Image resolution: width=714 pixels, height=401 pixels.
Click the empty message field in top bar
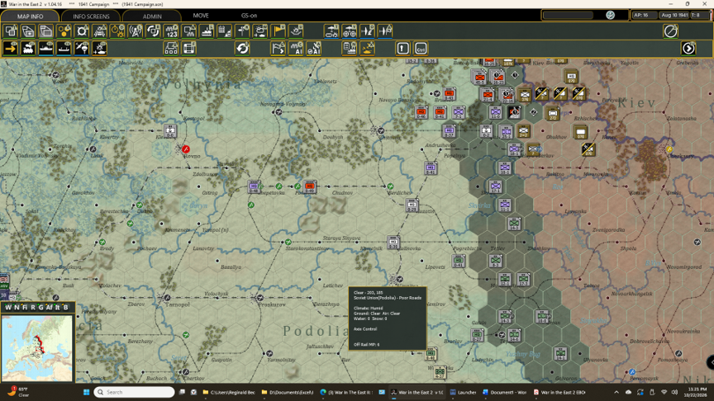pyautogui.click(x=569, y=15)
